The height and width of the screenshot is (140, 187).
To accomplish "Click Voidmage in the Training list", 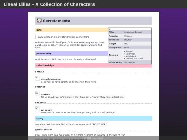I will [x=131, y=54].
